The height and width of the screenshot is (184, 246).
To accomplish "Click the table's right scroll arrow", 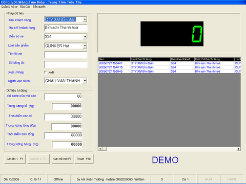I will pyautogui.click(x=239, y=149).
